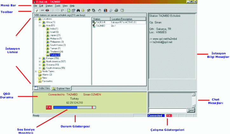Viewport: 230px width, 134px height.
Task: Select the highlighted Turkey (2) node
Action: coord(55,55)
